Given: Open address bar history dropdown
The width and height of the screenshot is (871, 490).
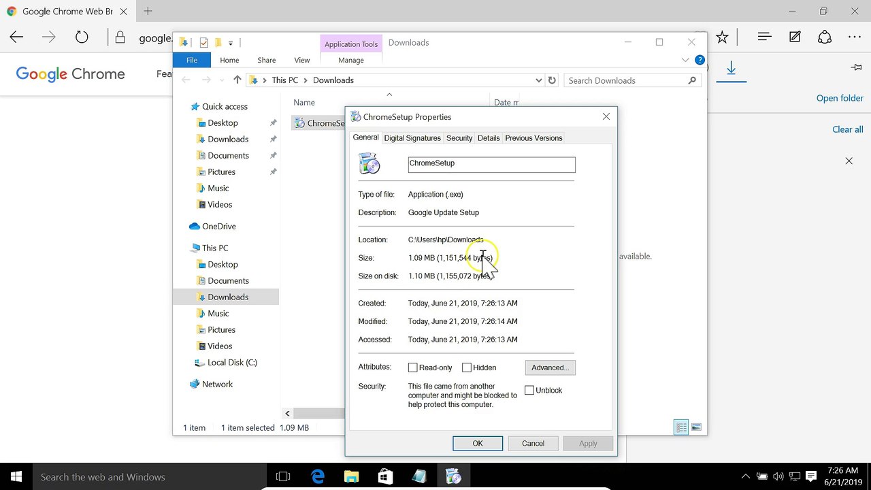Looking at the screenshot, I should (538, 80).
